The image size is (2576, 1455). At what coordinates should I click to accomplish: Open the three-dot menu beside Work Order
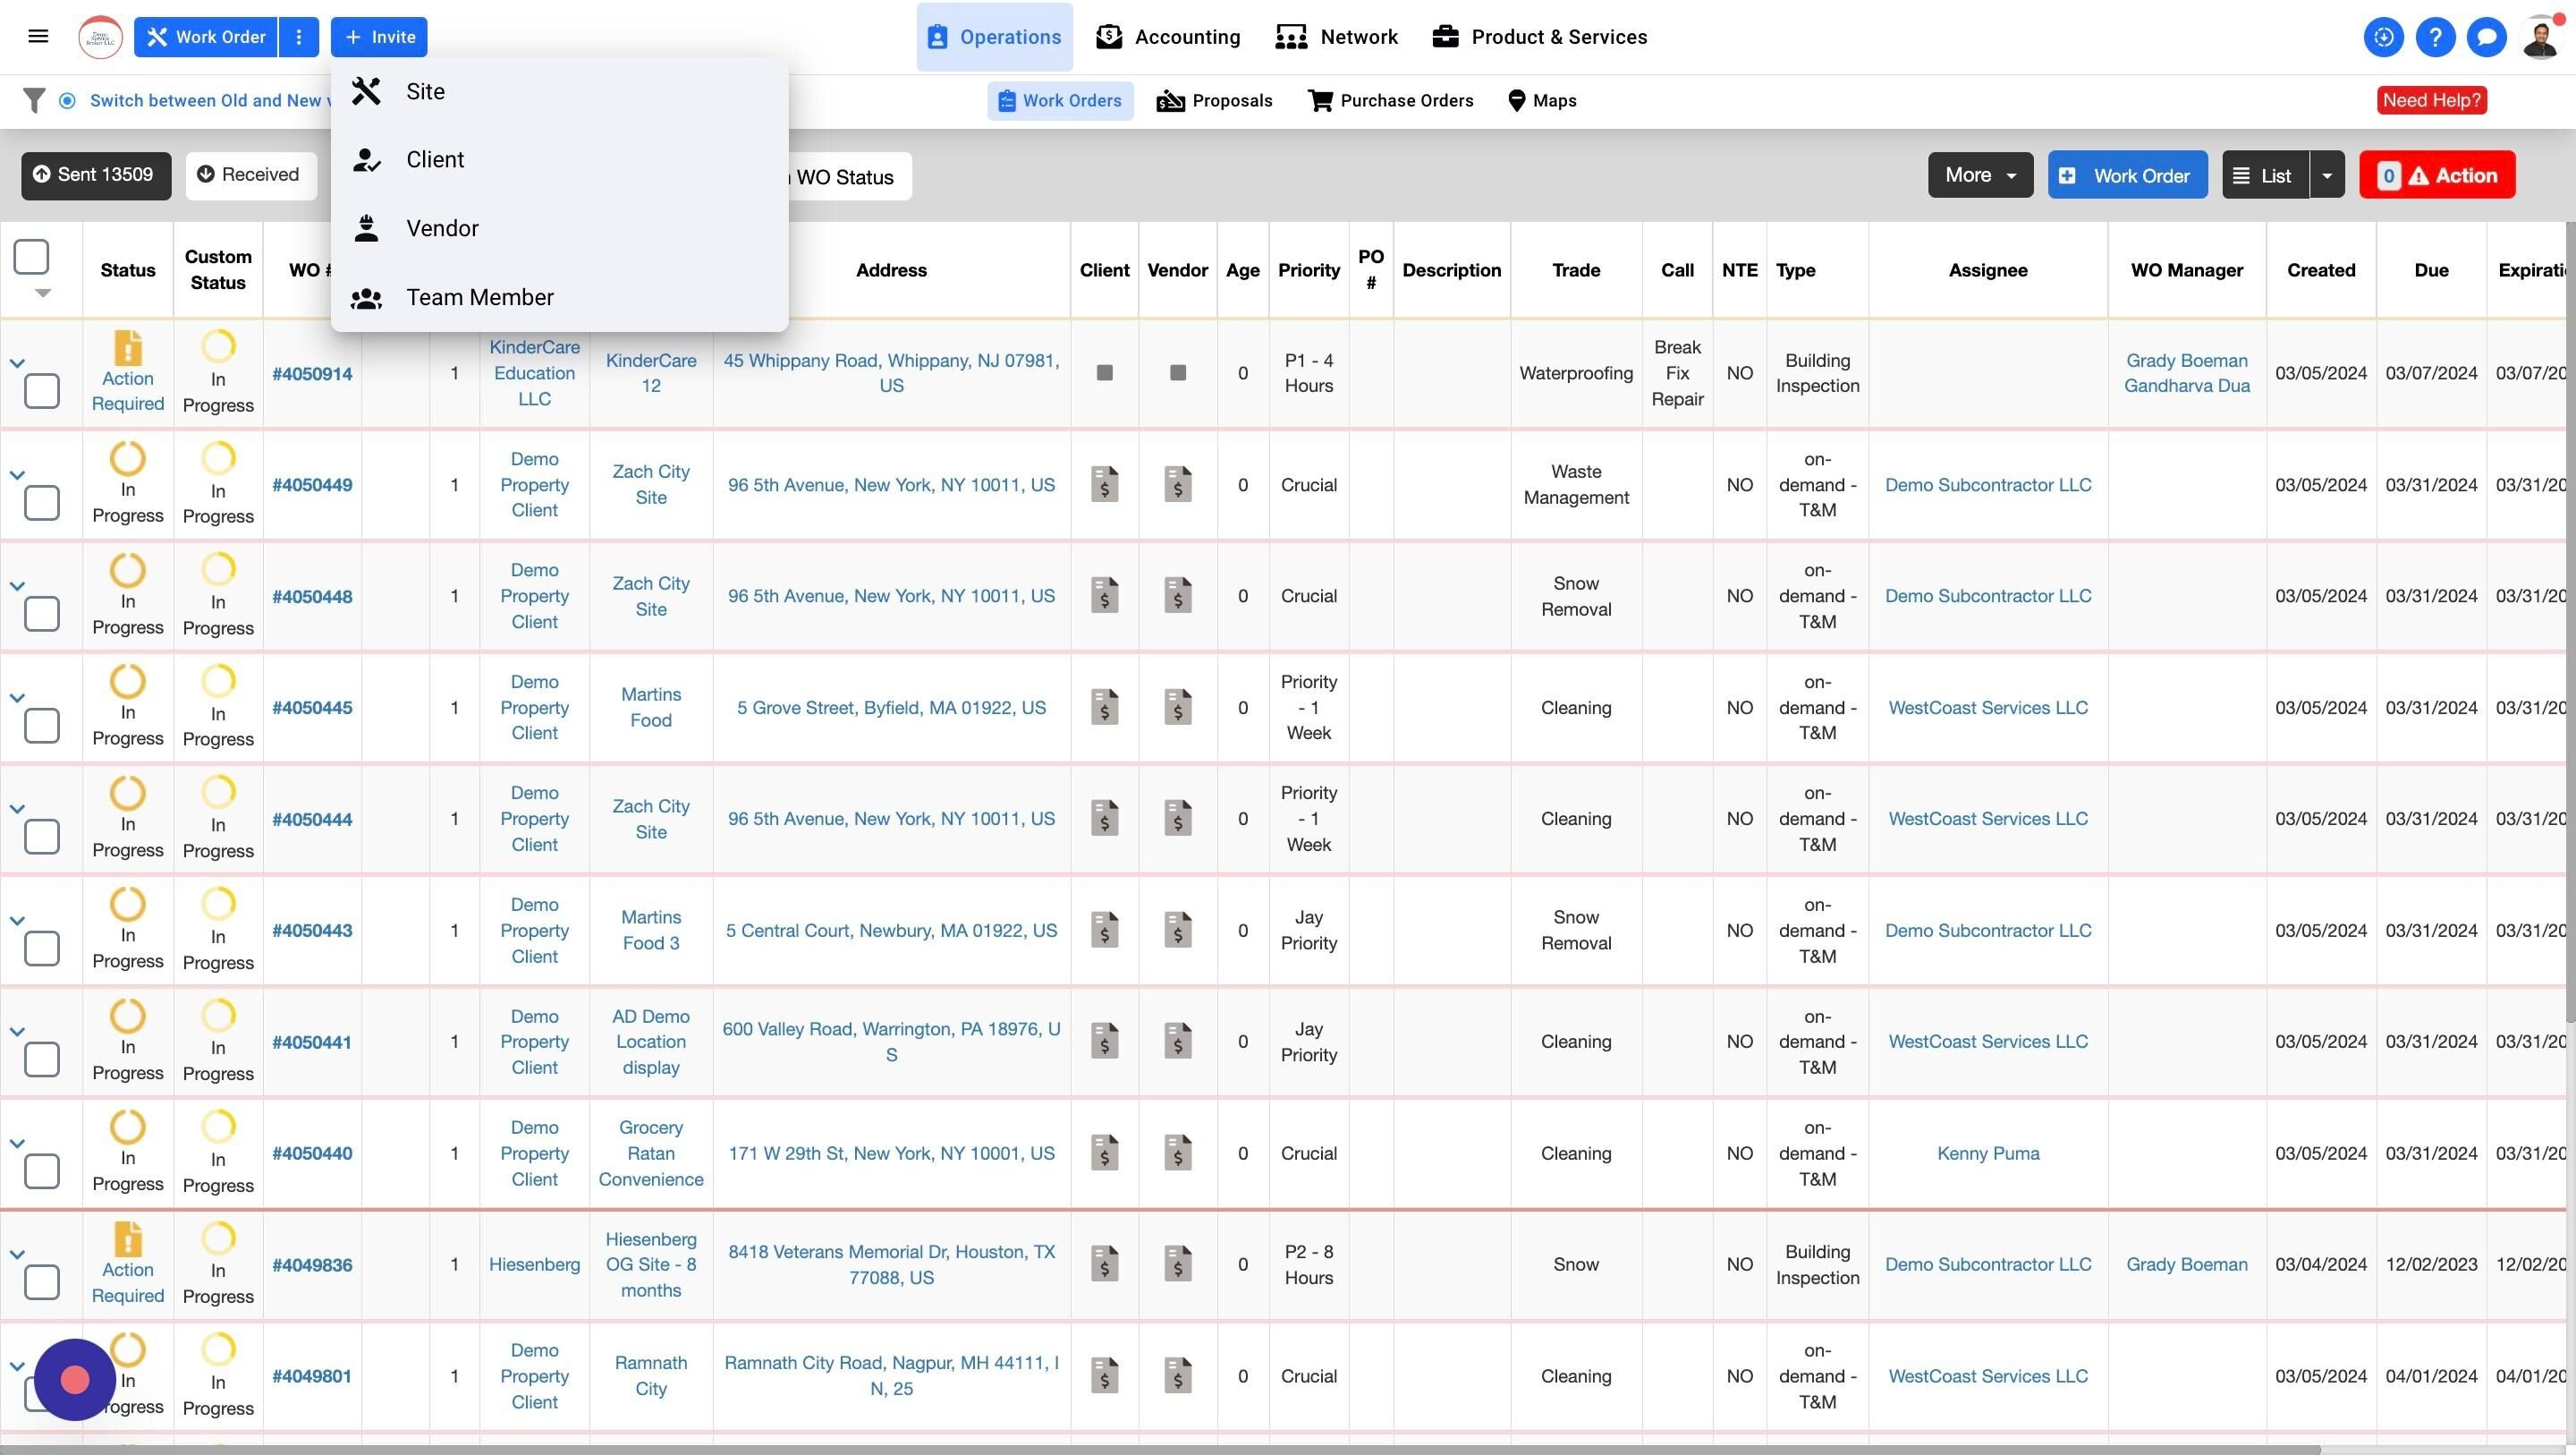[x=298, y=37]
